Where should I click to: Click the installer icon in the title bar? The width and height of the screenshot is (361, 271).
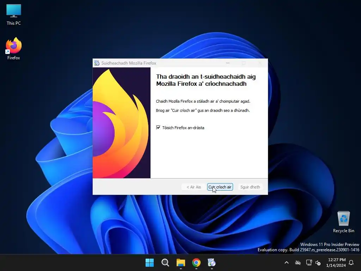click(x=97, y=63)
